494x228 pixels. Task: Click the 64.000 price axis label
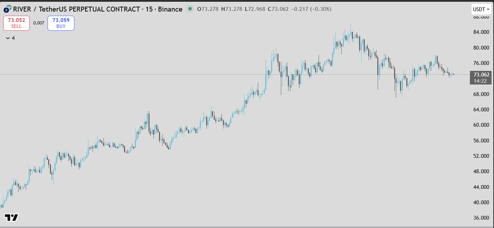pyautogui.click(x=481, y=109)
